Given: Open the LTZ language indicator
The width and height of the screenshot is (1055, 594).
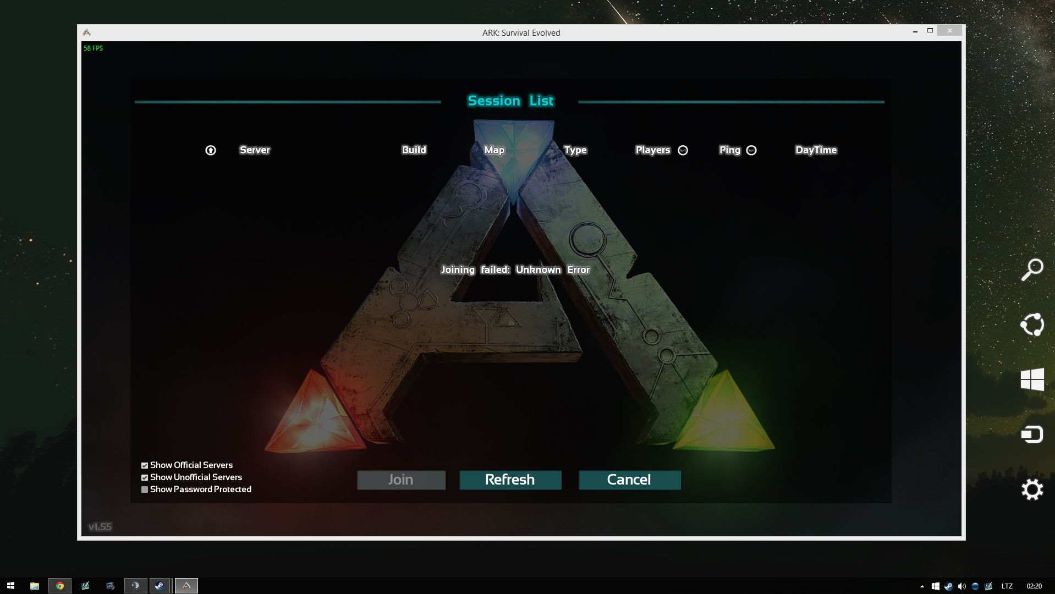Looking at the screenshot, I should click(x=1007, y=586).
